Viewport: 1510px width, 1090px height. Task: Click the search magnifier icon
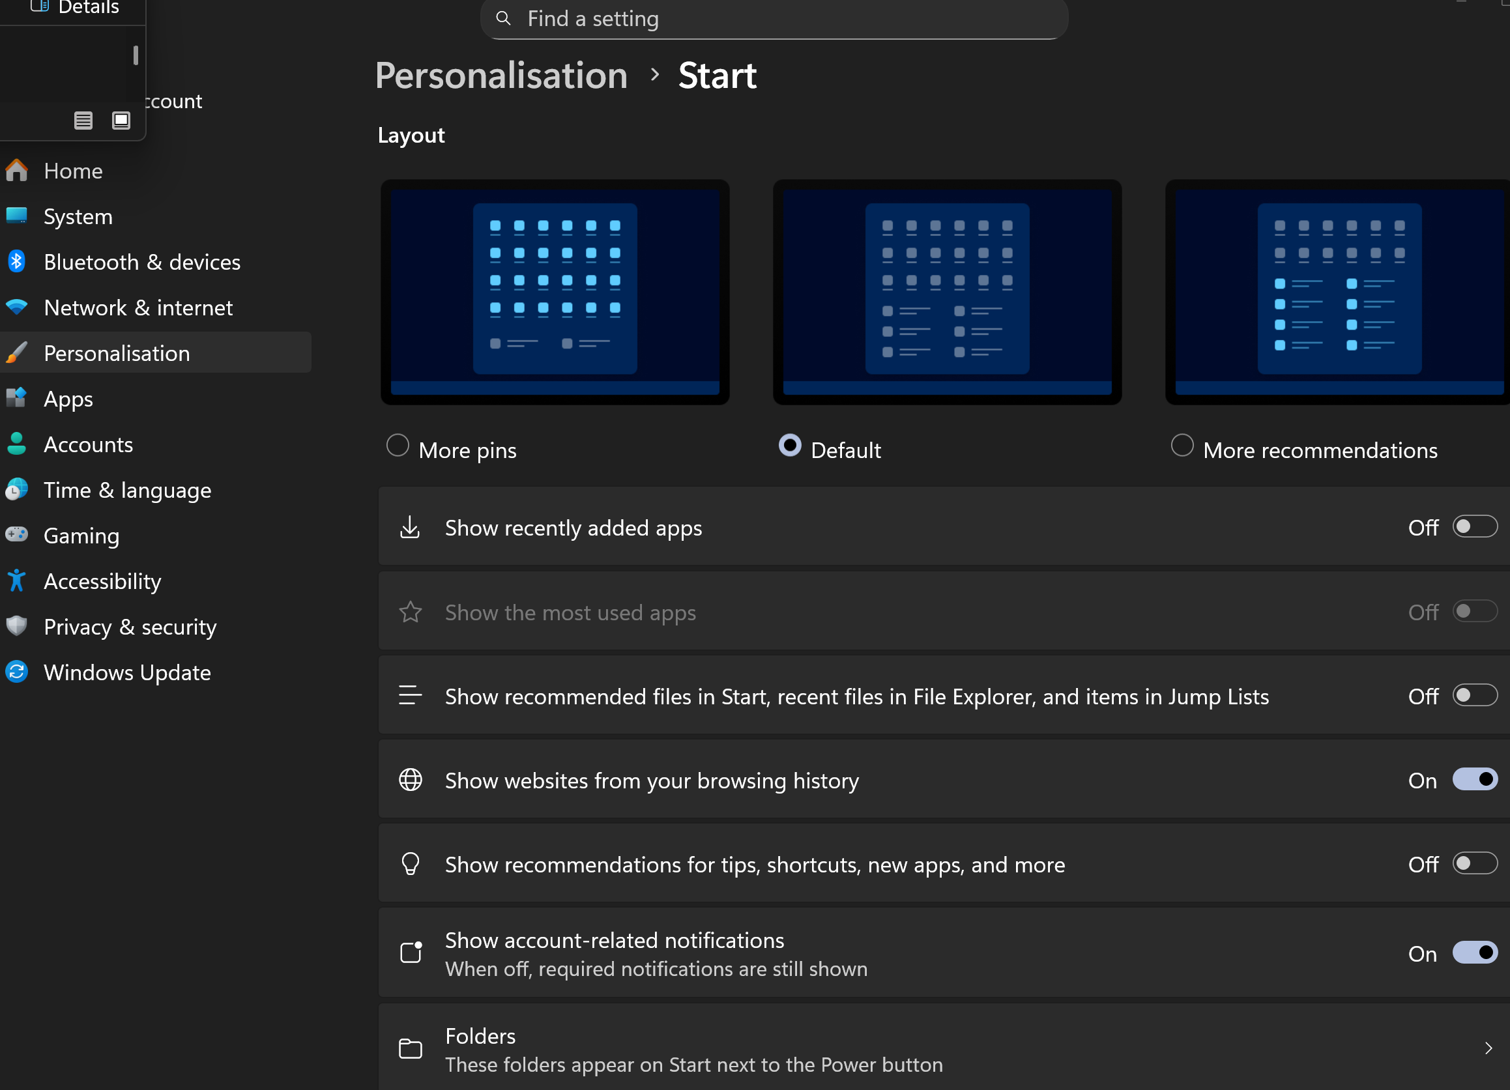(x=503, y=18)
